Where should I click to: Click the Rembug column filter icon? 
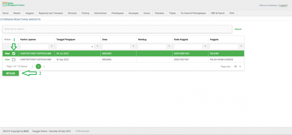(169, 46)
